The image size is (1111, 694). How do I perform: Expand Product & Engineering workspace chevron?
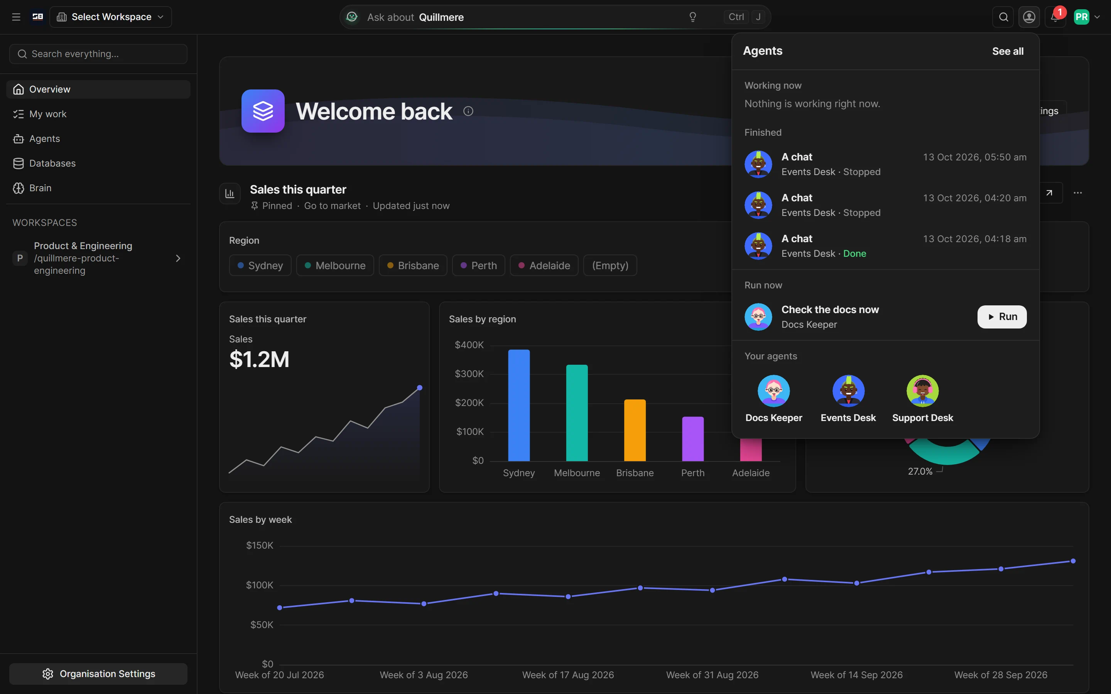point(178,258)
